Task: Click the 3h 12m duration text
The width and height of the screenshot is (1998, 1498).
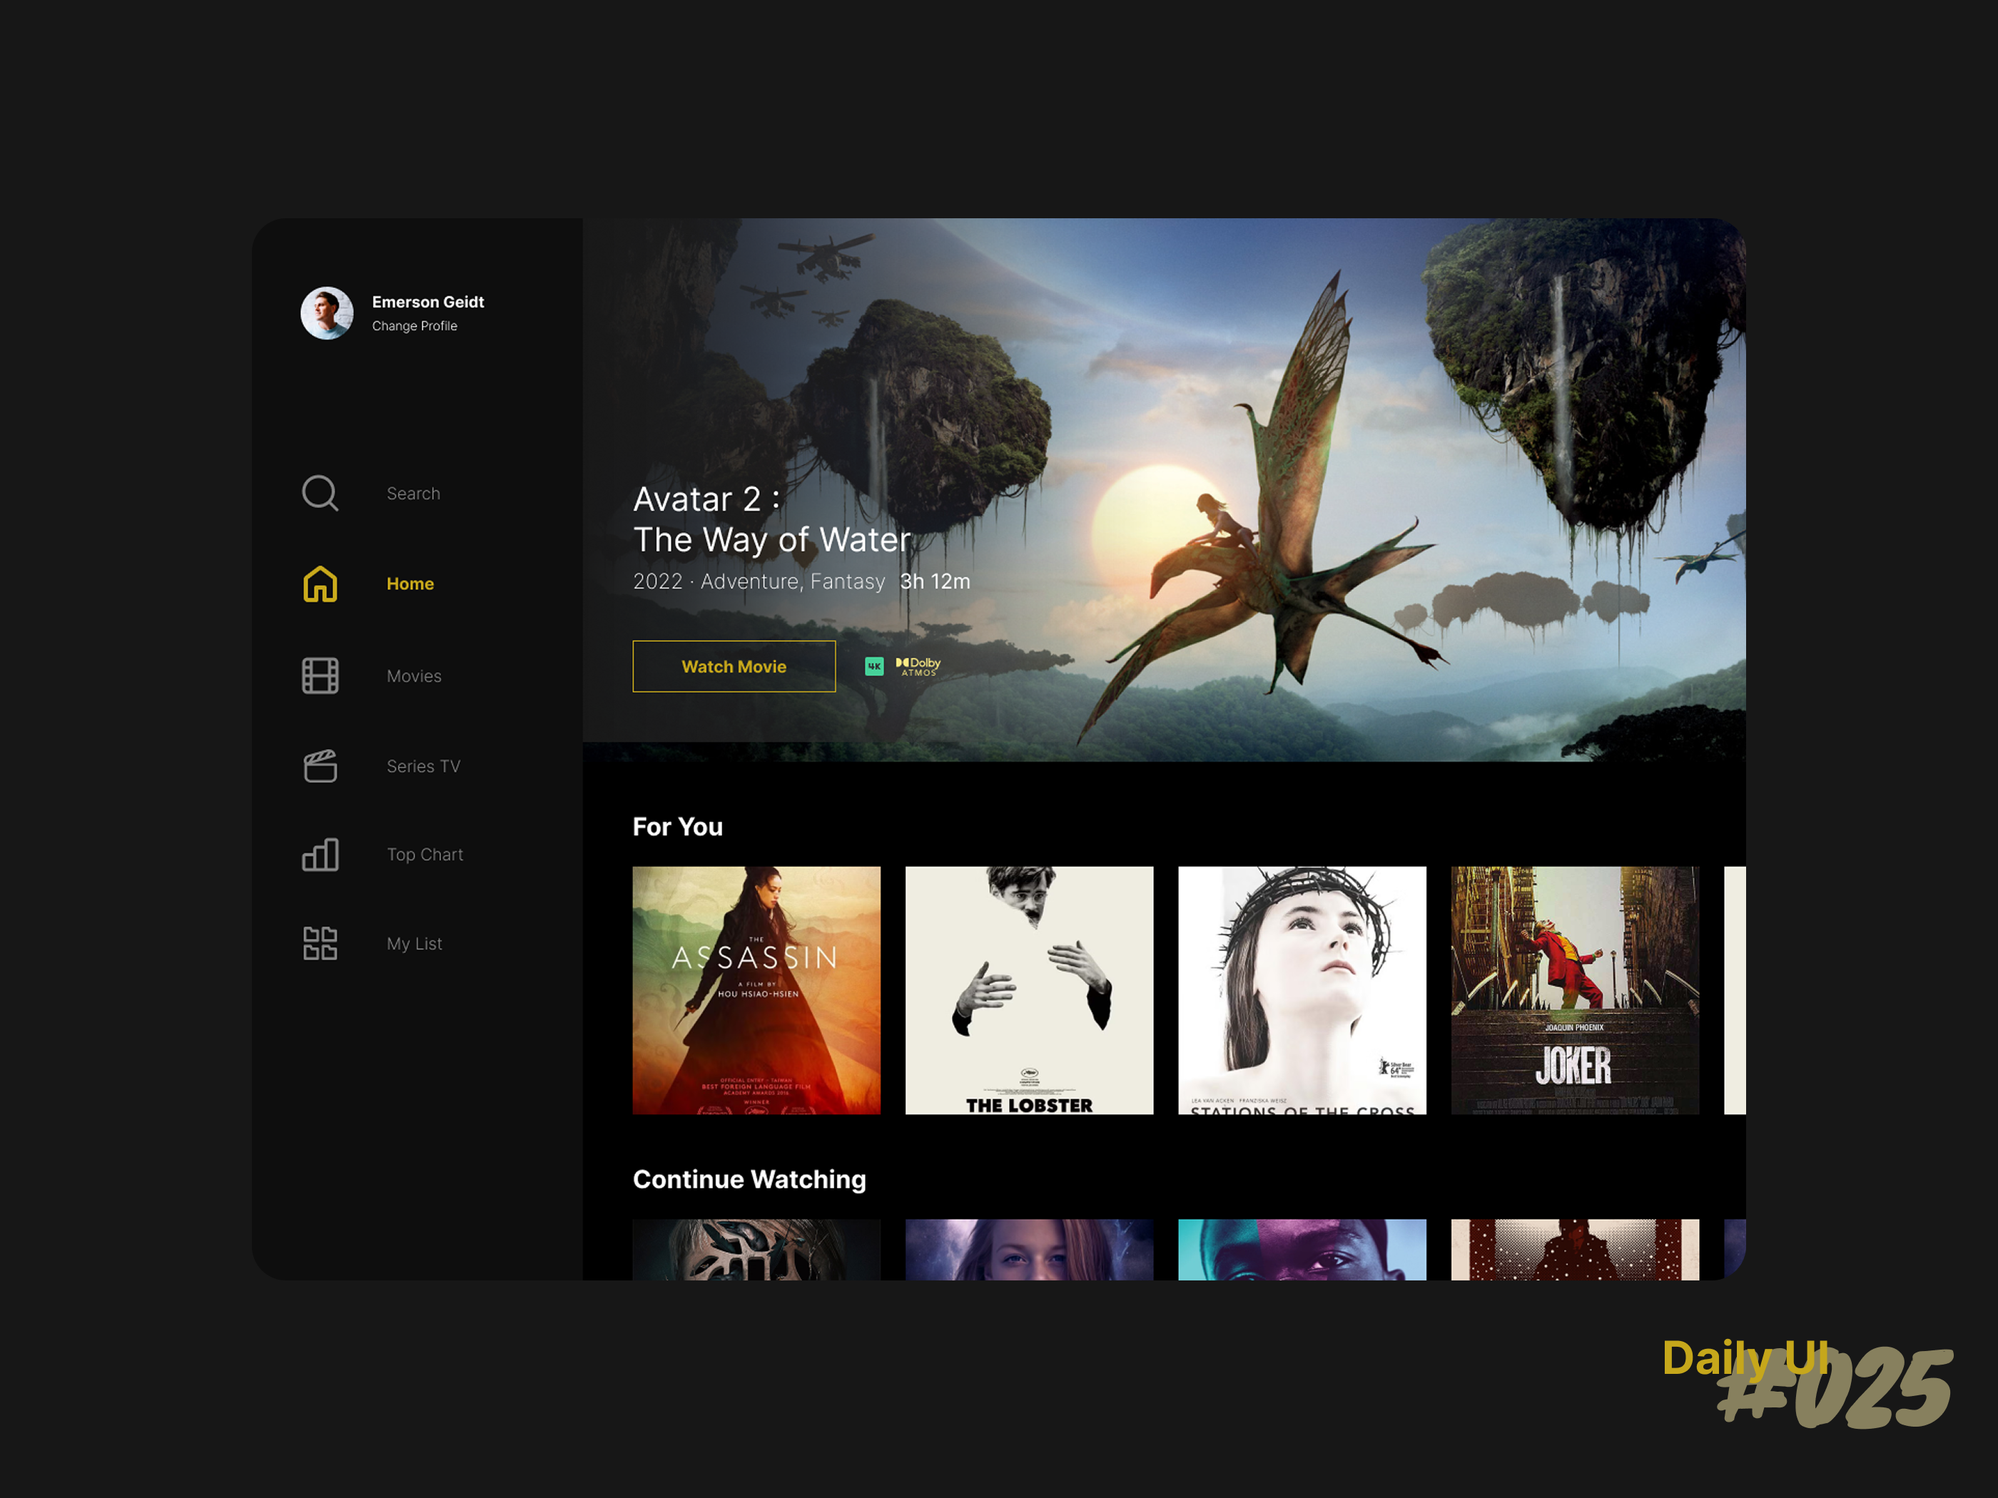Action: 935,581
